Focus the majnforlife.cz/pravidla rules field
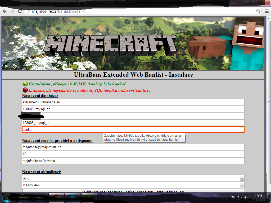The width and height of the screenshot is (271, 203). point(133,161)
